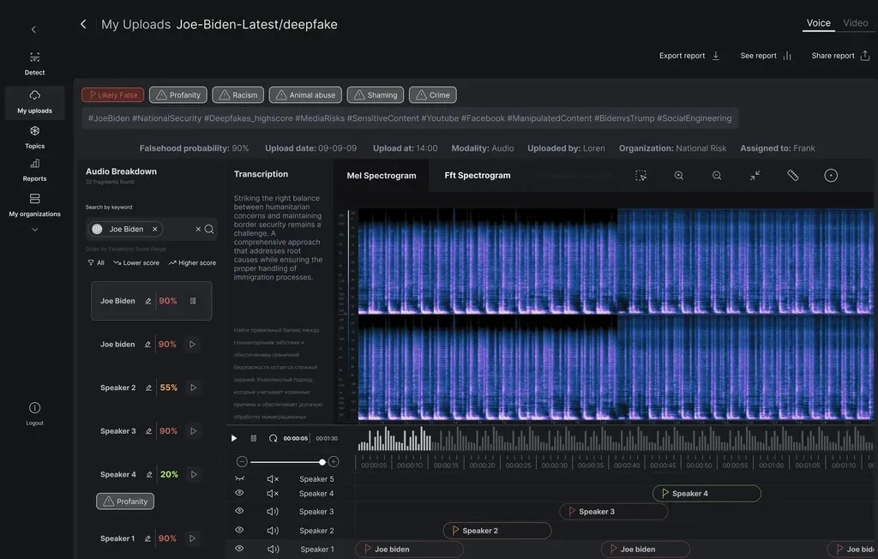Open the Detect page in sidebar
This screenshot has height=559, width=878.
pyautogui.click(x=34, y=63)
